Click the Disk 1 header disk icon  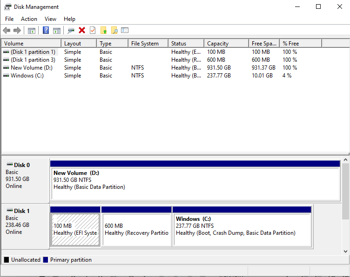point(10,211)
